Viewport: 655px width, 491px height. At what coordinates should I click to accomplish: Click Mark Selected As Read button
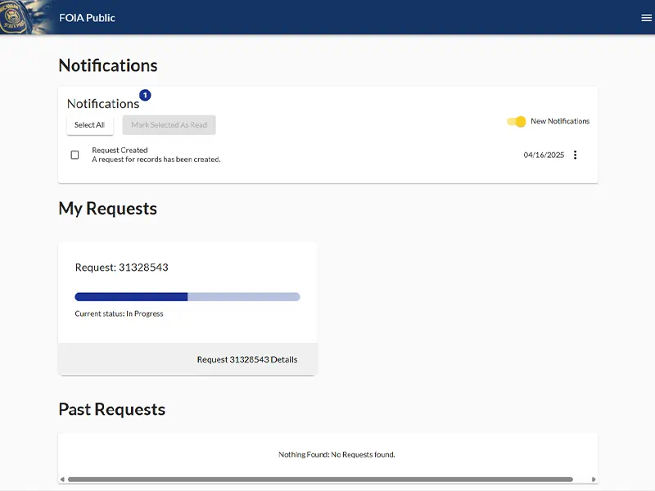click(169, 125)
